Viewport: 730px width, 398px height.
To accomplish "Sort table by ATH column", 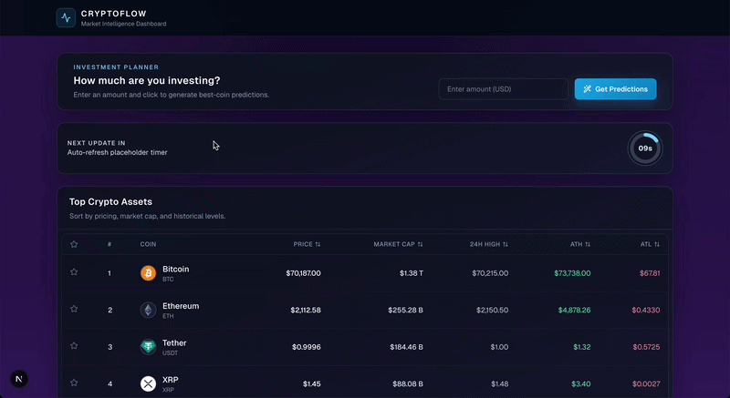I will tap(580, 244).
